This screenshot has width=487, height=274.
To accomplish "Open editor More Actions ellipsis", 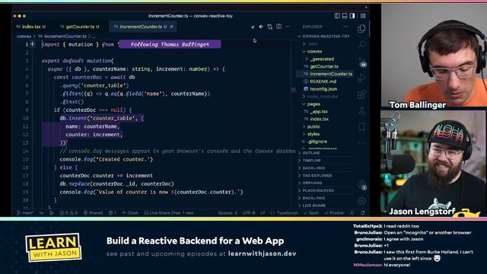I will (288, 27).
